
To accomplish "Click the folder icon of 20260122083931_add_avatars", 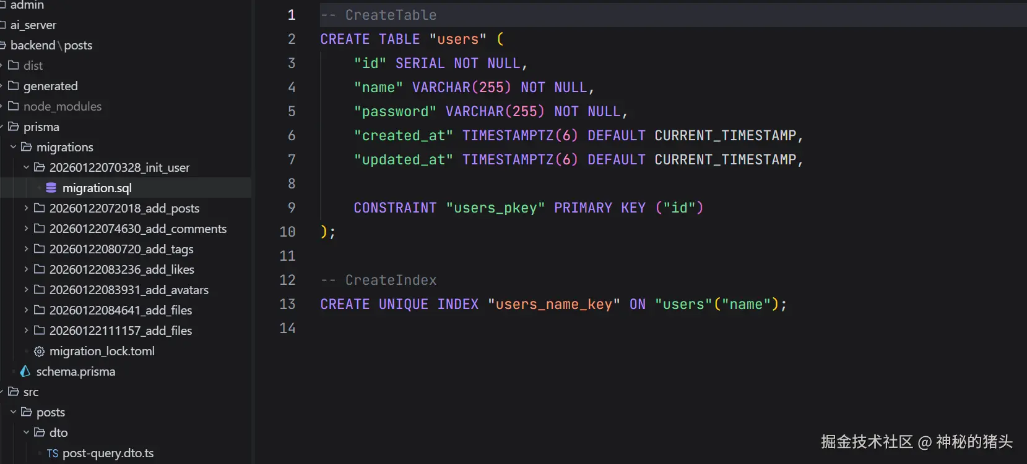I will pyautogui.click(x=39, y=290).
